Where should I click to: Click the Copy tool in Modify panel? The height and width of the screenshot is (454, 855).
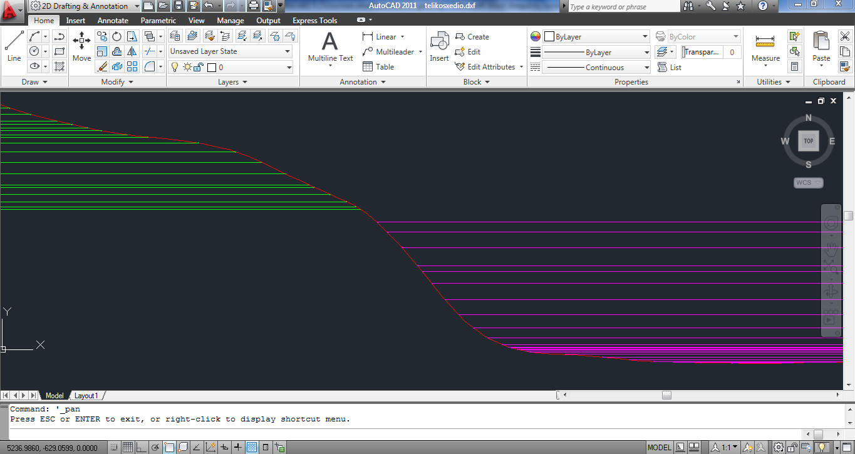(102, 36)
